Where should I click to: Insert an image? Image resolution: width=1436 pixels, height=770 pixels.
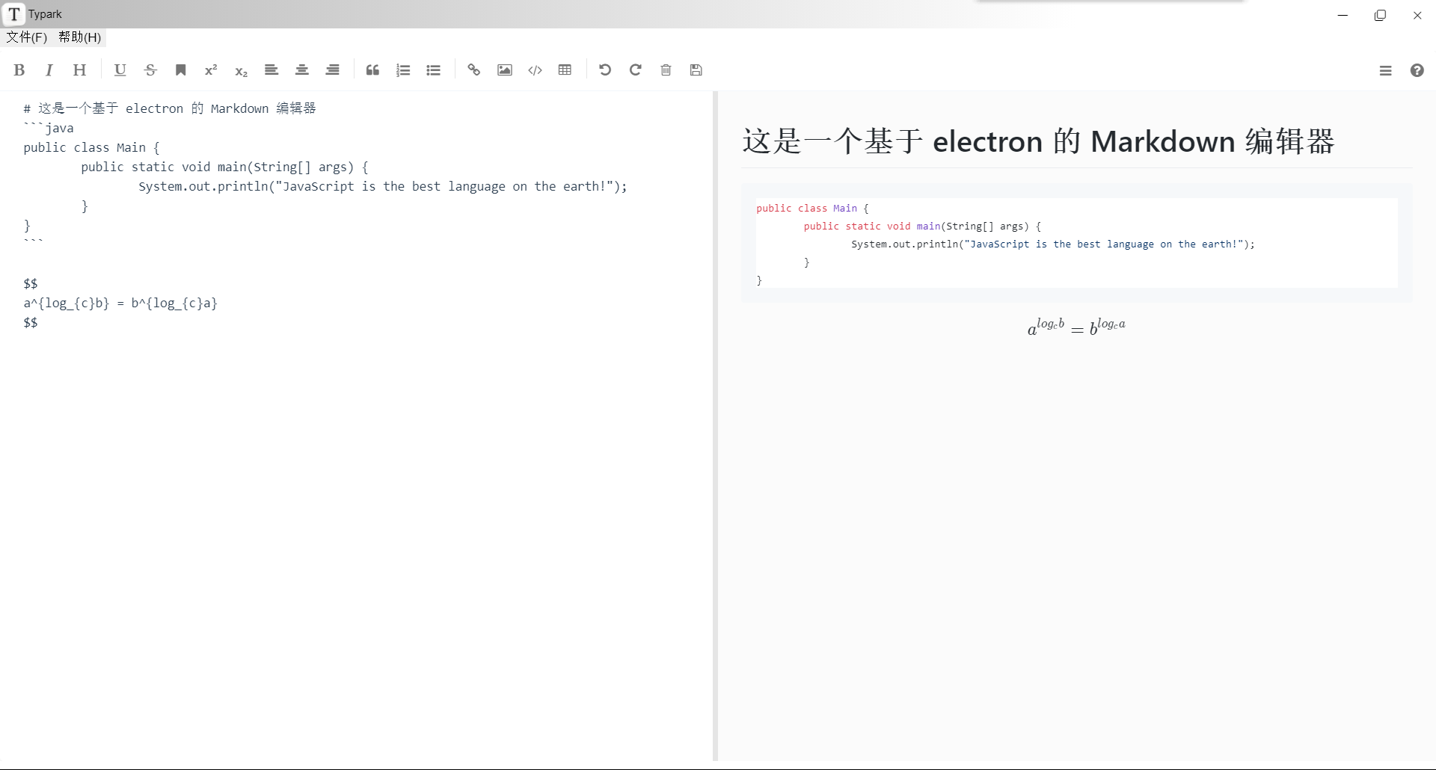(505, 70)
